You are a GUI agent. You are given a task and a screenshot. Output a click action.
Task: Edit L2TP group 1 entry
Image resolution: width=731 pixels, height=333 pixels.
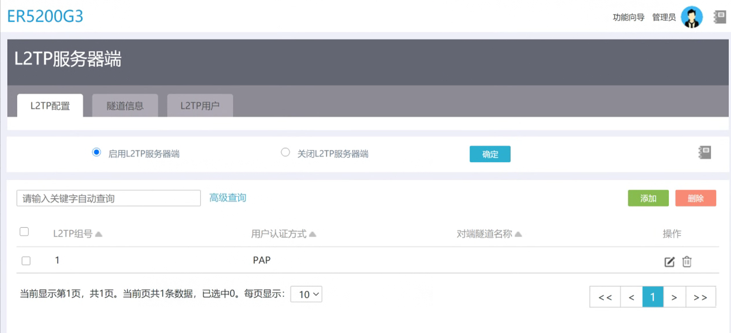click(x=669, y=262)
